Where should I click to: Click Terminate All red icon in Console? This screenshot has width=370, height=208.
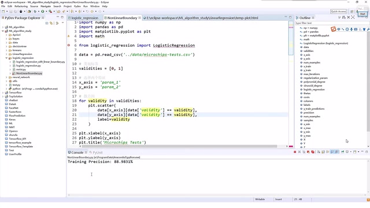(x=313, y=152)
